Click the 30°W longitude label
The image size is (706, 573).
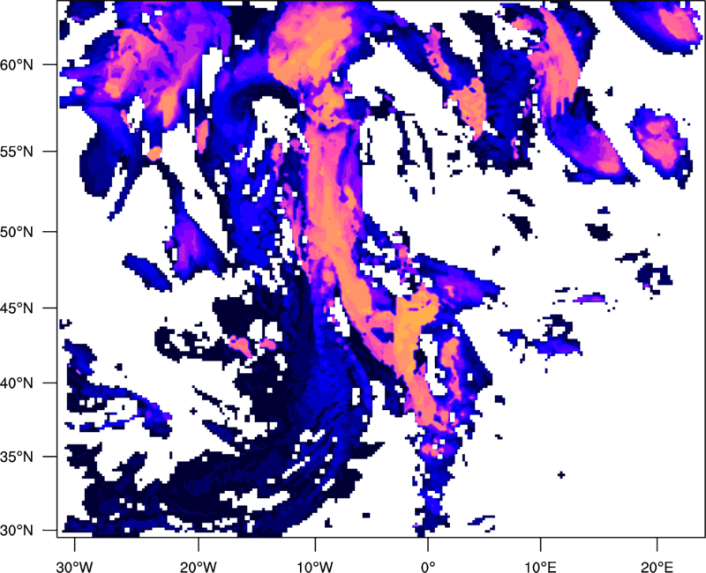click(75, 567)
